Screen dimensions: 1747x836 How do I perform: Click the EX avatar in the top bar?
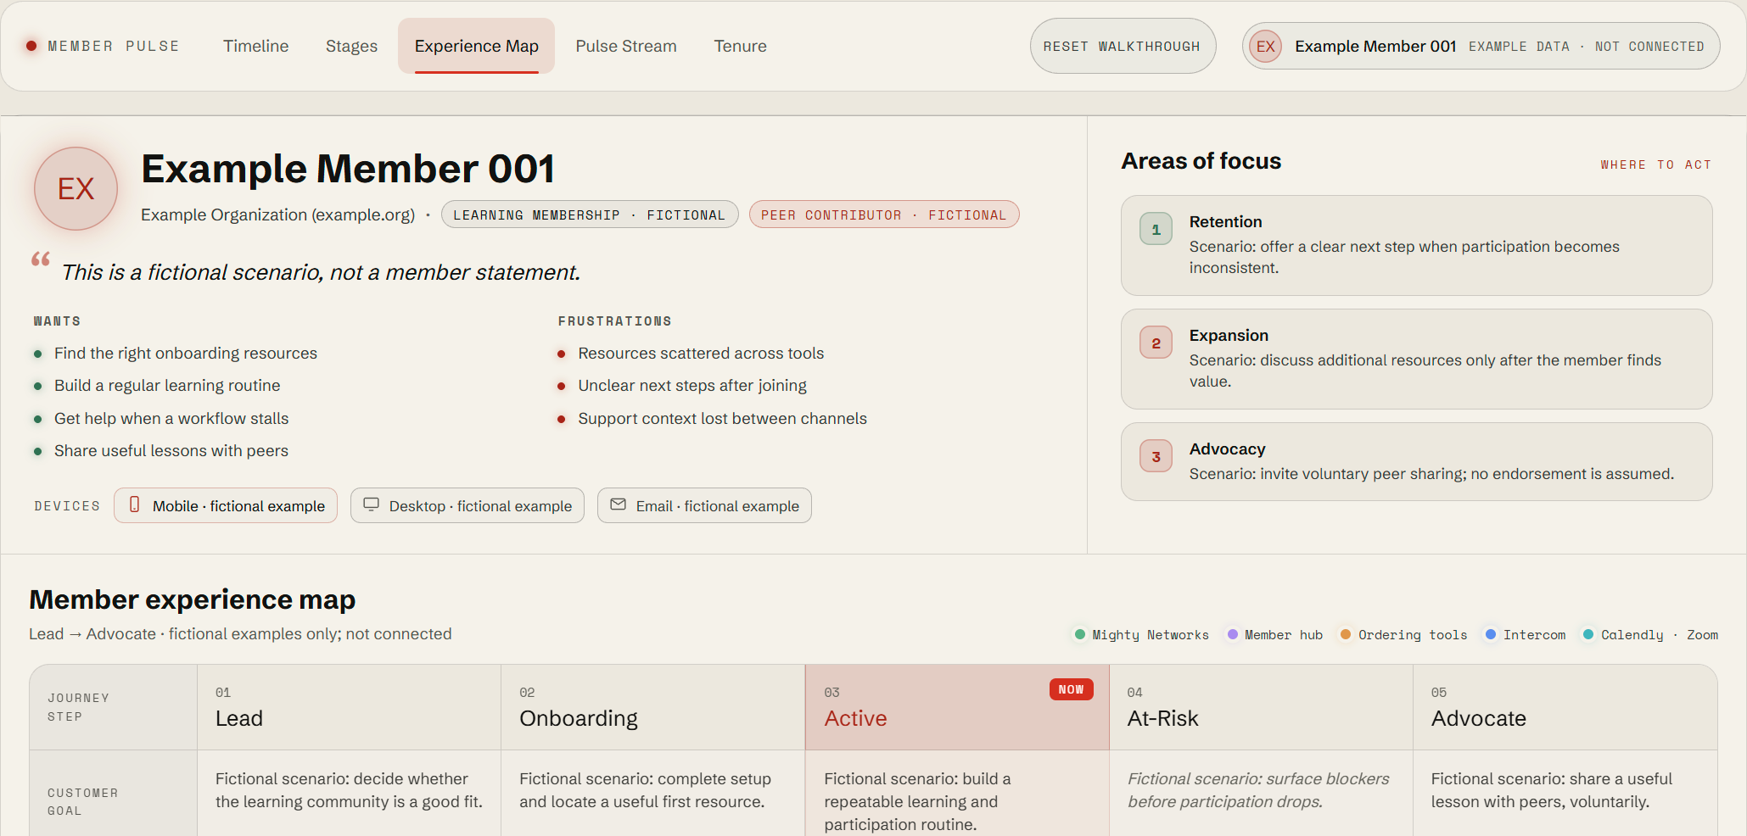point(1266,46)
